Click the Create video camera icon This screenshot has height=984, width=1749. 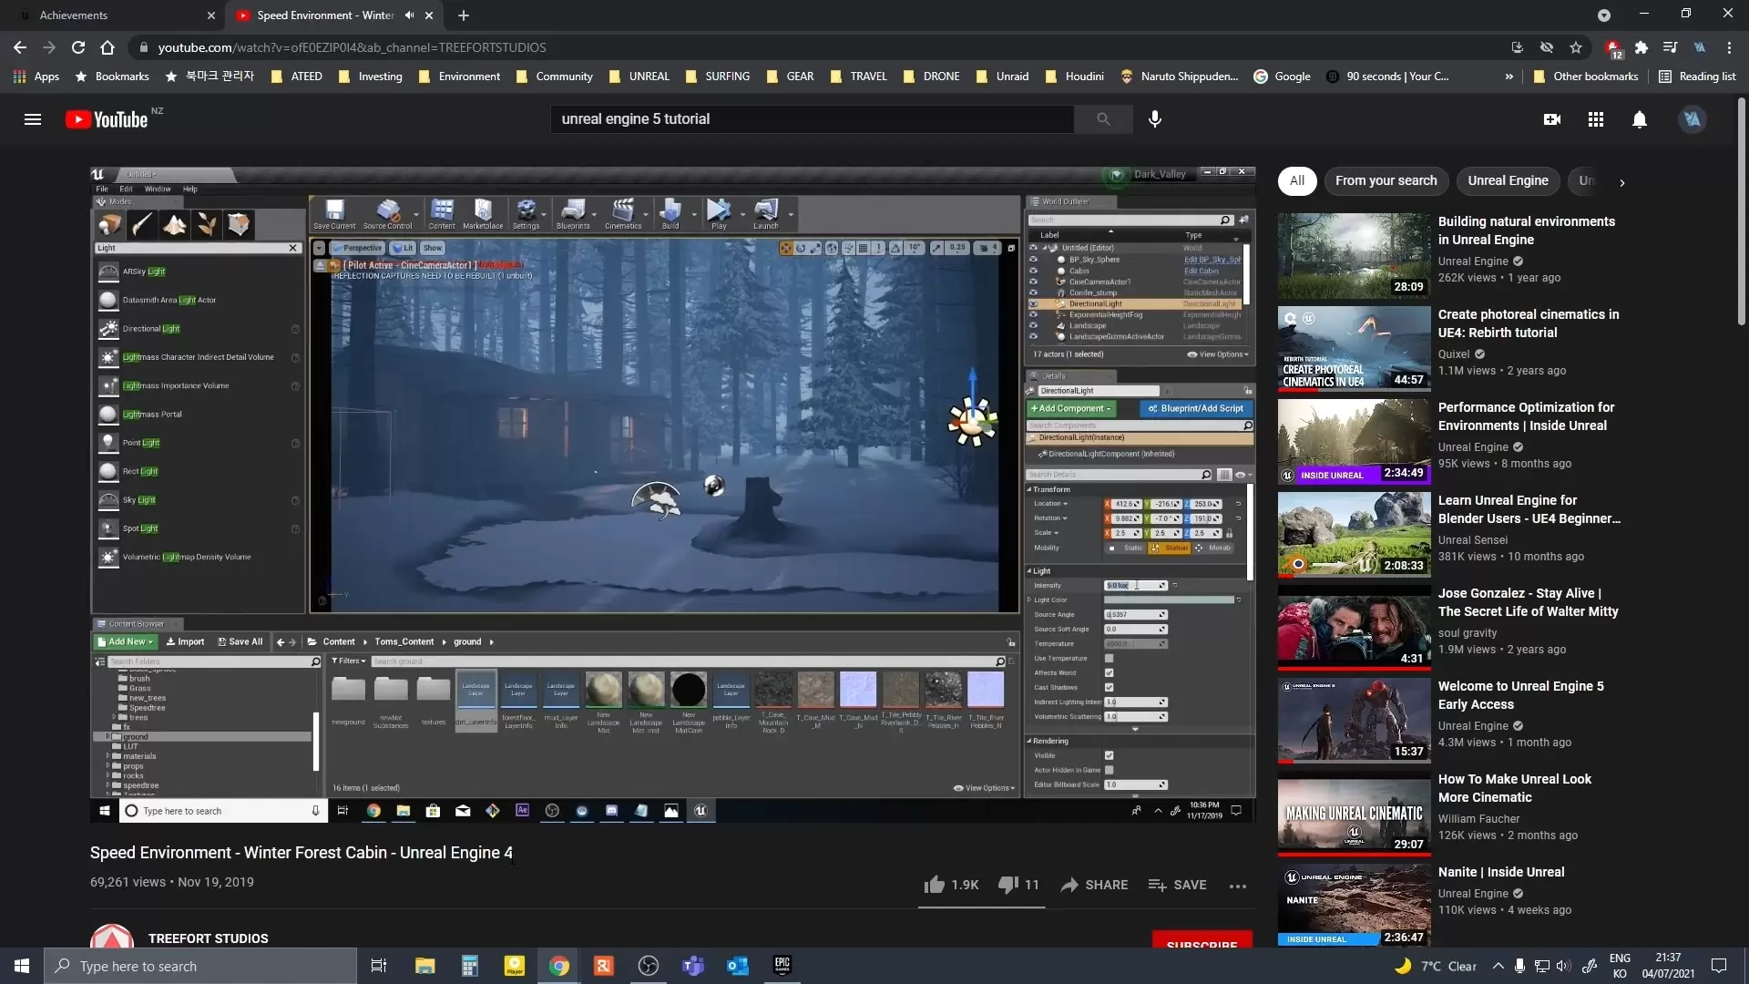pyautogui.click(x=1552, y=119)
